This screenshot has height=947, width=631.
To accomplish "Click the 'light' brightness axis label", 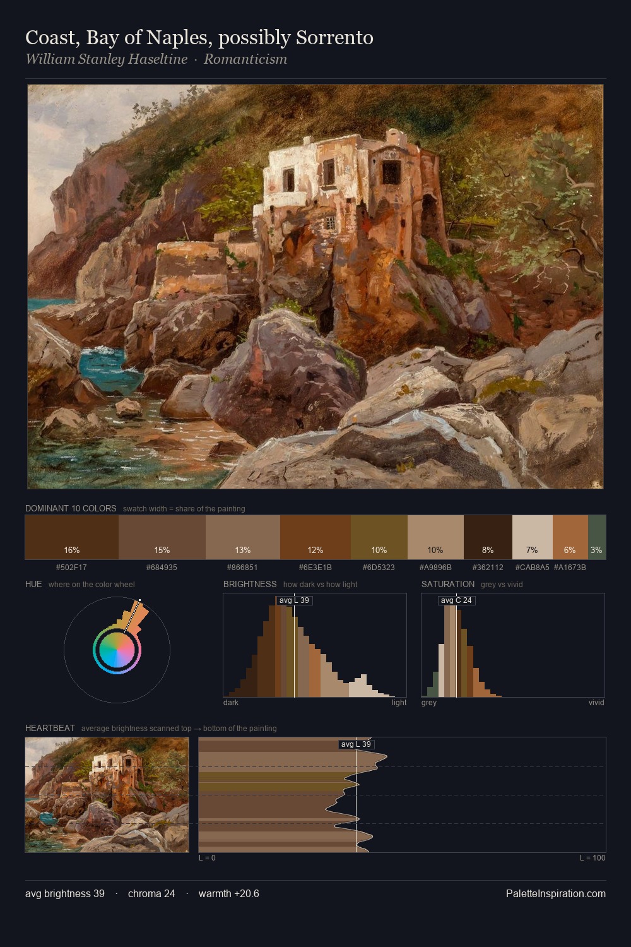I will [x=399, y=703].
